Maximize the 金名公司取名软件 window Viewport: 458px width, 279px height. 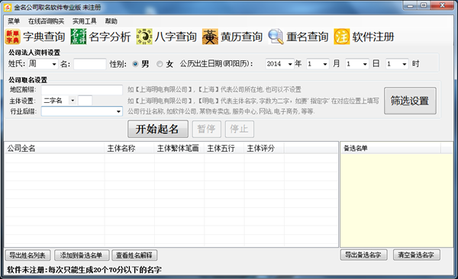(424, 5)
